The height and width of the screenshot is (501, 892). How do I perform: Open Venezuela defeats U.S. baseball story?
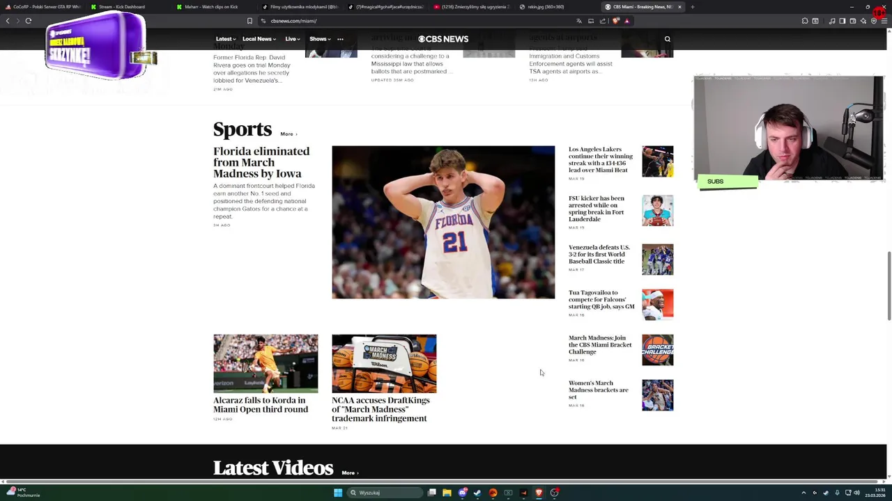coord(599,254)
